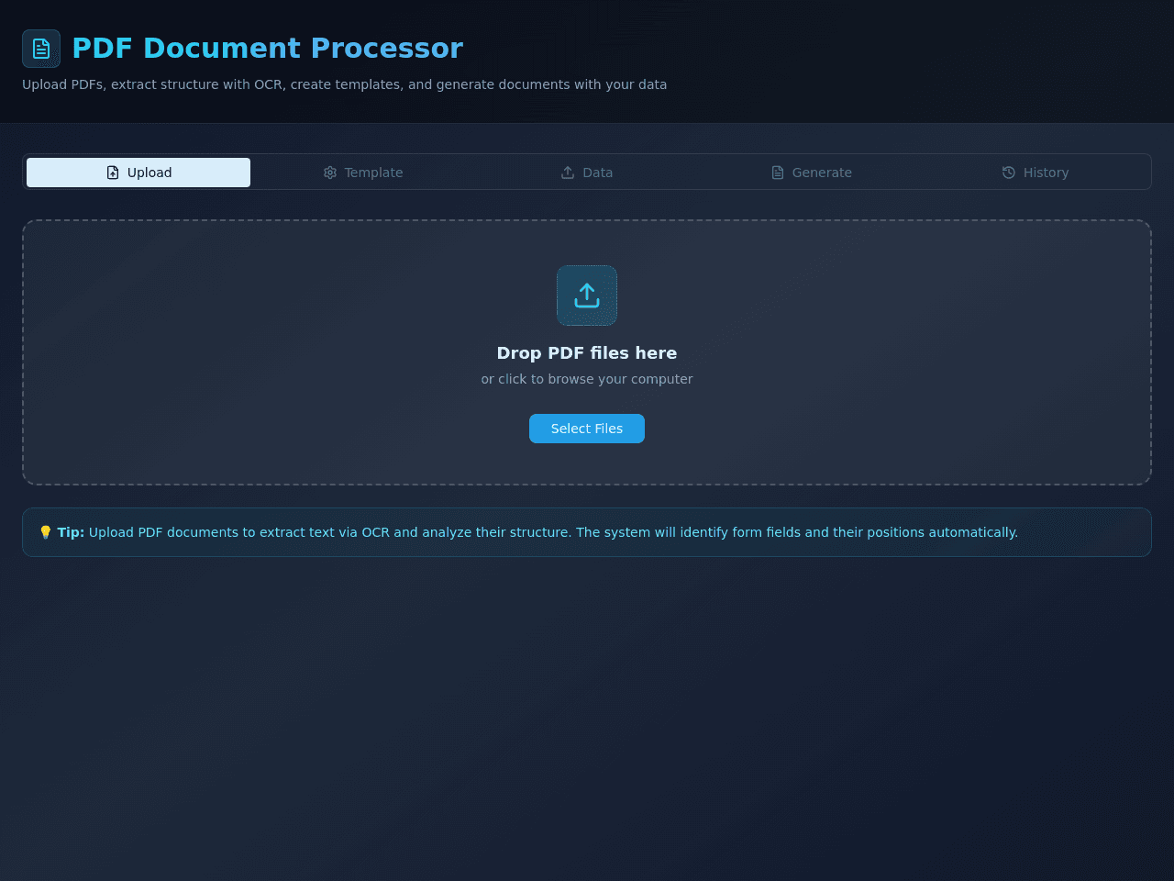Go to the Data tab
This screenshot has height=881, width=1174.
tap(587, 173)
